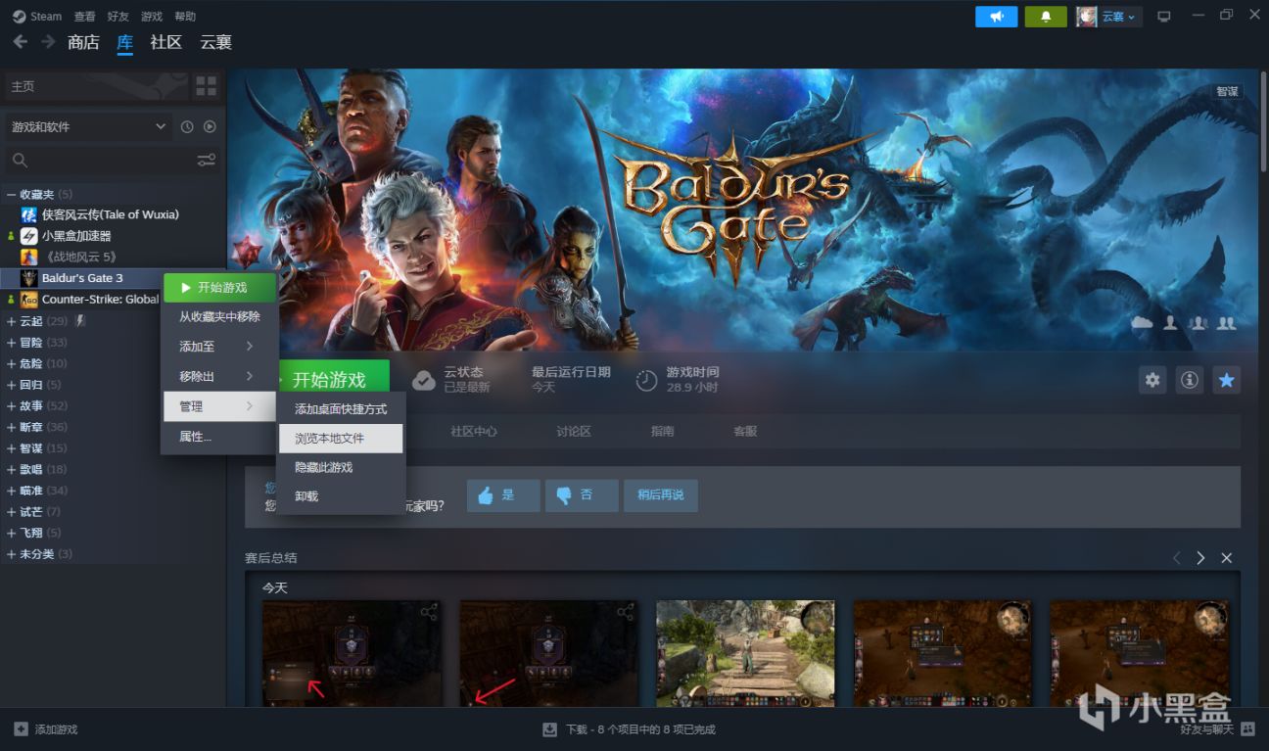This screenshot has height=751, width=1269.
Task: Go to previous post-game summary arrow
Action: 1177,558
